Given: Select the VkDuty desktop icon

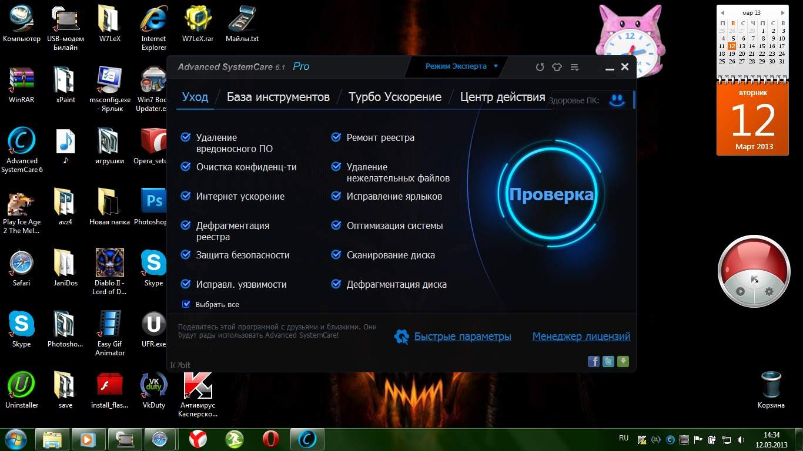Looking at the screenshot, I should coord(153,391).
